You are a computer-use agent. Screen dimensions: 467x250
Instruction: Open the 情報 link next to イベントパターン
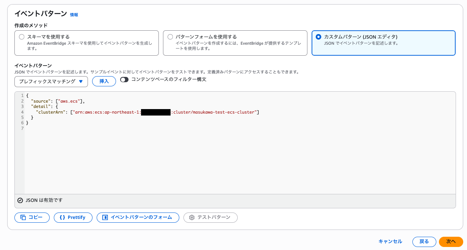pyautogui.click(x=74, y=15)
